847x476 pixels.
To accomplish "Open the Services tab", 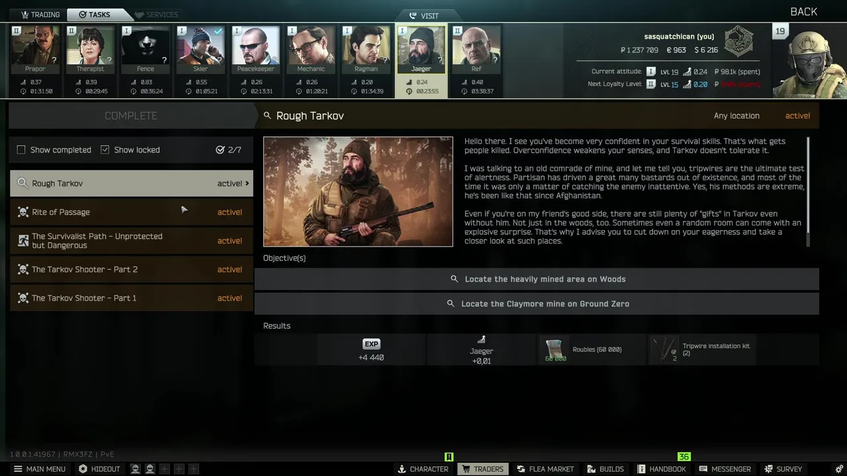I will tap(156, 15).
